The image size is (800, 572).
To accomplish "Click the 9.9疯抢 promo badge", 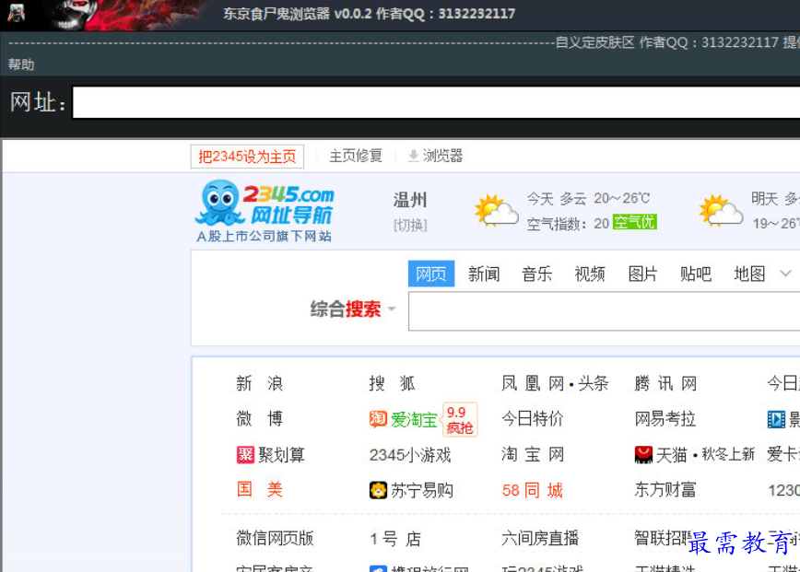I will 460,420.
